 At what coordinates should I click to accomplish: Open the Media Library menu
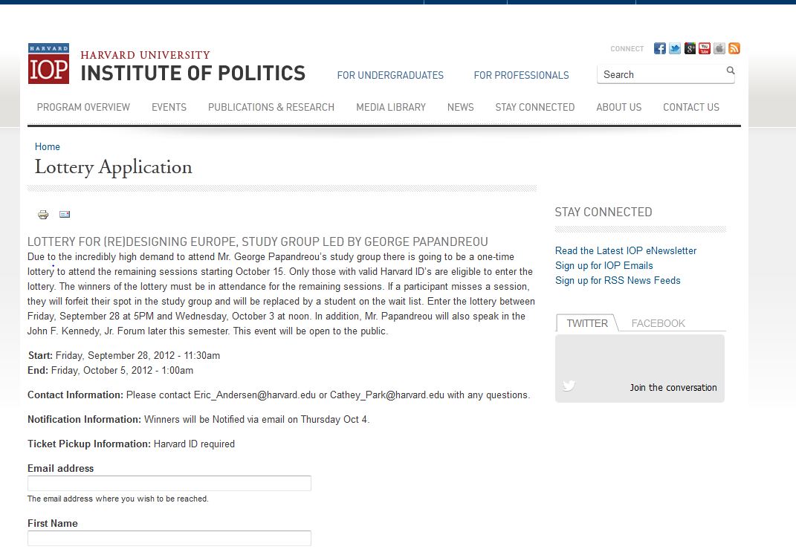point(391,107)
